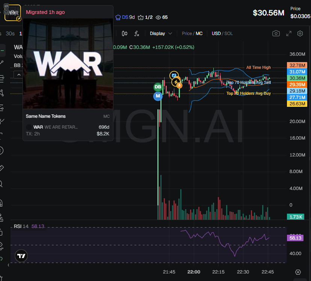The image size is (311, 281).
Task: Click the crown 1/2 indicator
Action: pos(145,17)
